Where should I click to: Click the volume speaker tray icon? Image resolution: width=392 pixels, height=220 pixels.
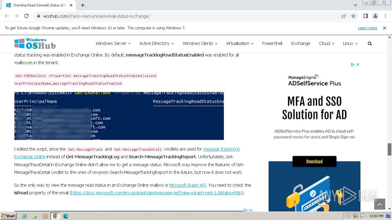[348, 216]
